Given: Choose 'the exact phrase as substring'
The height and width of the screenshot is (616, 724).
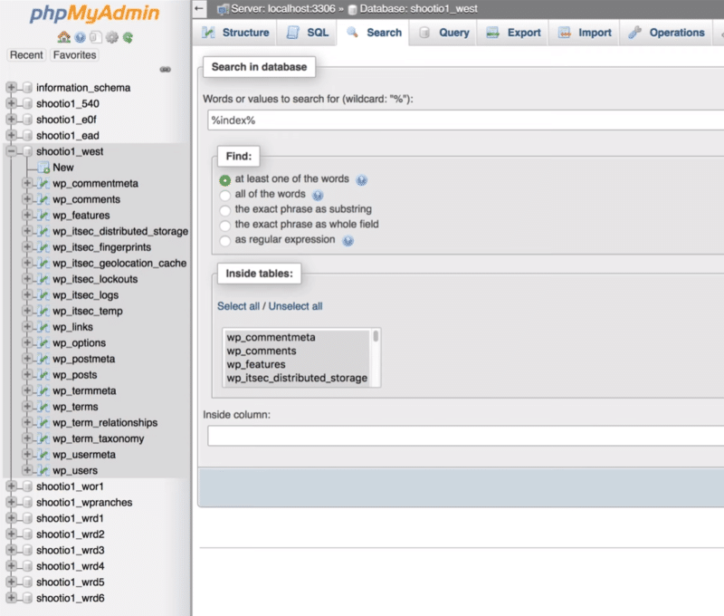Looking at the screenshot, I should click(x=224, y=210).
